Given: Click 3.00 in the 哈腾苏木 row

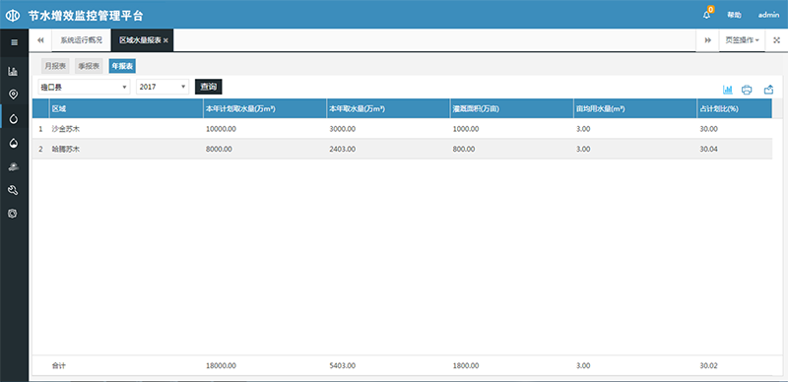Looking at the screenshot, I should 583,150.
